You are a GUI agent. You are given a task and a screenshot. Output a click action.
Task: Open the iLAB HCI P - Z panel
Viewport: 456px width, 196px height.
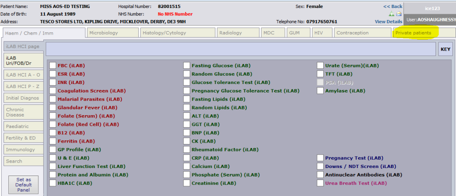24,86
